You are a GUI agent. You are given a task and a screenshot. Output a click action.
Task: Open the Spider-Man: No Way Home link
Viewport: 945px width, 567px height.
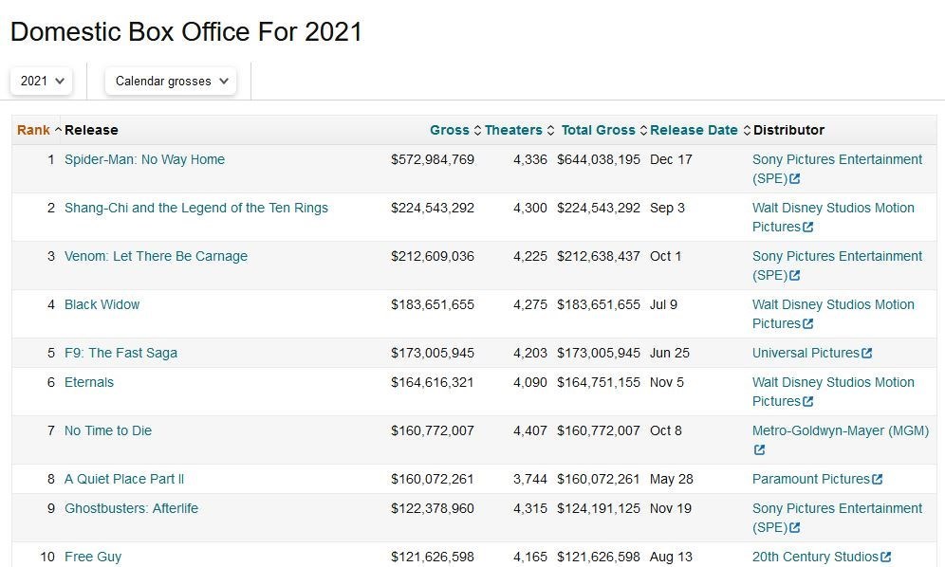point(144,160)
